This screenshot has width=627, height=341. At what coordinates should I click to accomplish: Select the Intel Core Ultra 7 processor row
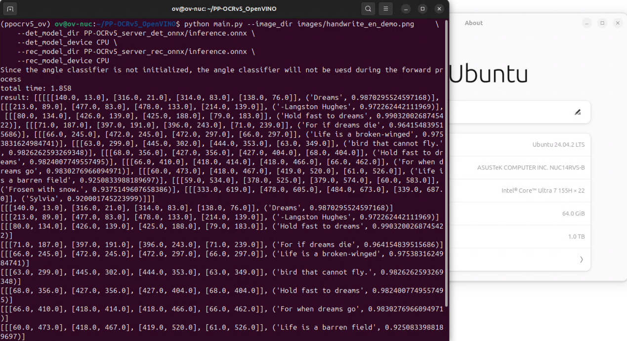520,191
